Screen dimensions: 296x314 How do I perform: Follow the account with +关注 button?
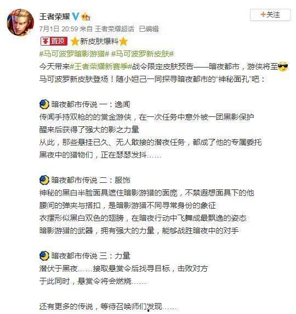270,15
